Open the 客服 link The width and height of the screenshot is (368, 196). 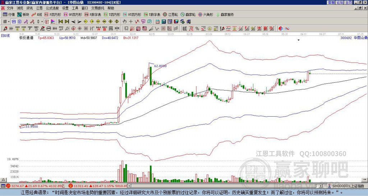coord(331,3)
